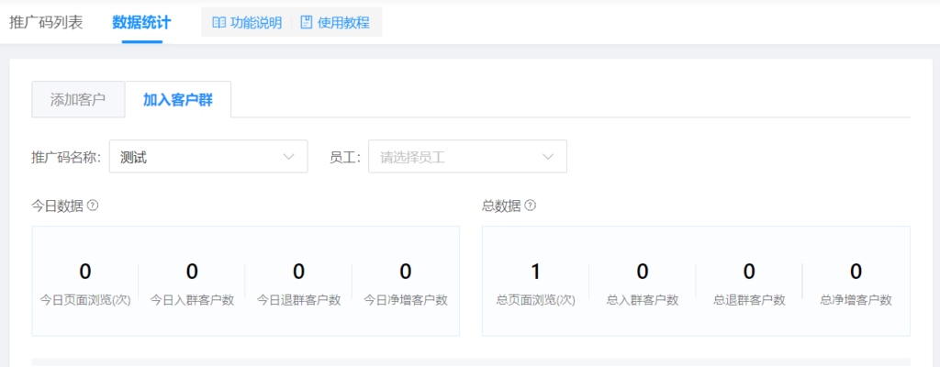Select the 加入客户群 sub-tab
The image size is (940, 367).
point(178,99)
